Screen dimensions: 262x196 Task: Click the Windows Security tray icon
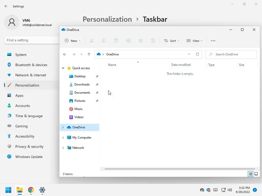pyautogui.click(x=208, y=190)
